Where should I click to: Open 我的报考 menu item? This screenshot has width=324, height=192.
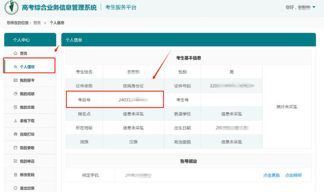(x=30, y=80)
